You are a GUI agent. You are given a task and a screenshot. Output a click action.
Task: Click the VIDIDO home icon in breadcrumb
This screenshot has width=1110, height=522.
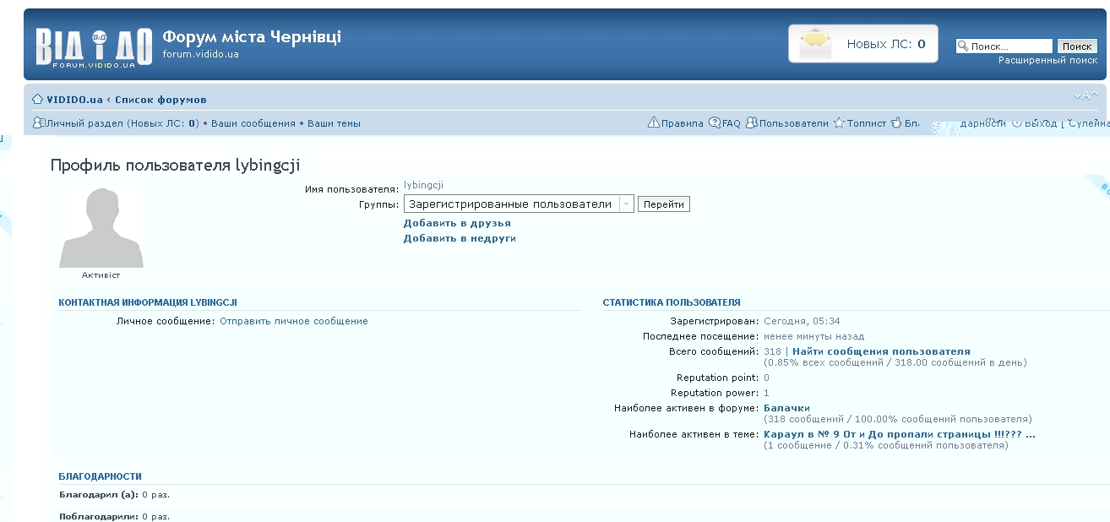pyautogui.click(x=37, y=100)
